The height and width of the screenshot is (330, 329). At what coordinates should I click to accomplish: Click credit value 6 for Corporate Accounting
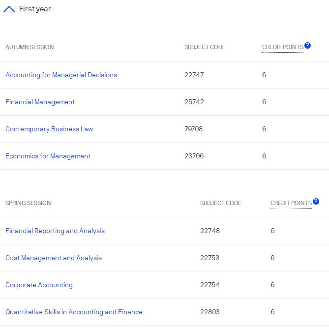pos(272,285)
